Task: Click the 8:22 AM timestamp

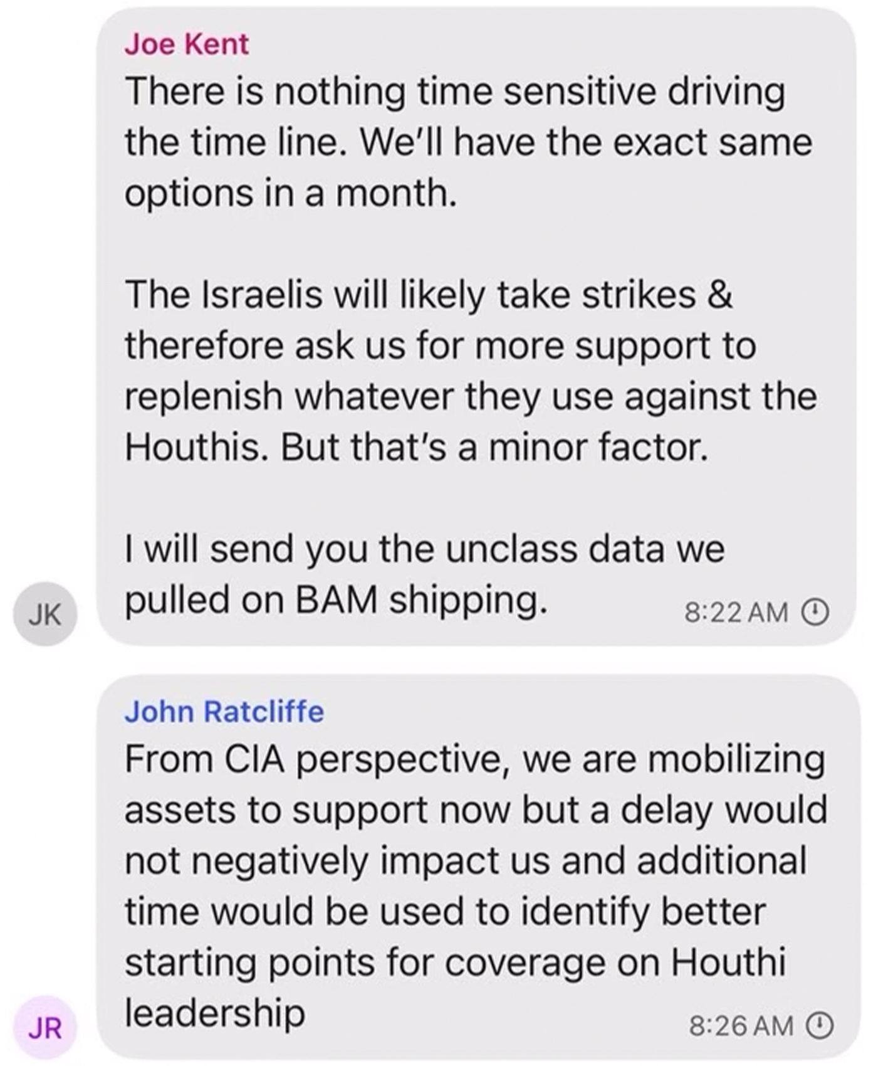Action: click(x=736, y=612)
